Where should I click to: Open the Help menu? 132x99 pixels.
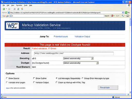tap(31, 5)
